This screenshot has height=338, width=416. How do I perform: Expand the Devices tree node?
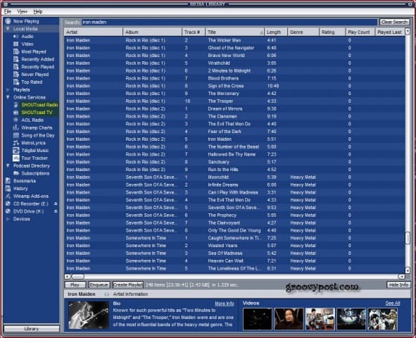8,219
